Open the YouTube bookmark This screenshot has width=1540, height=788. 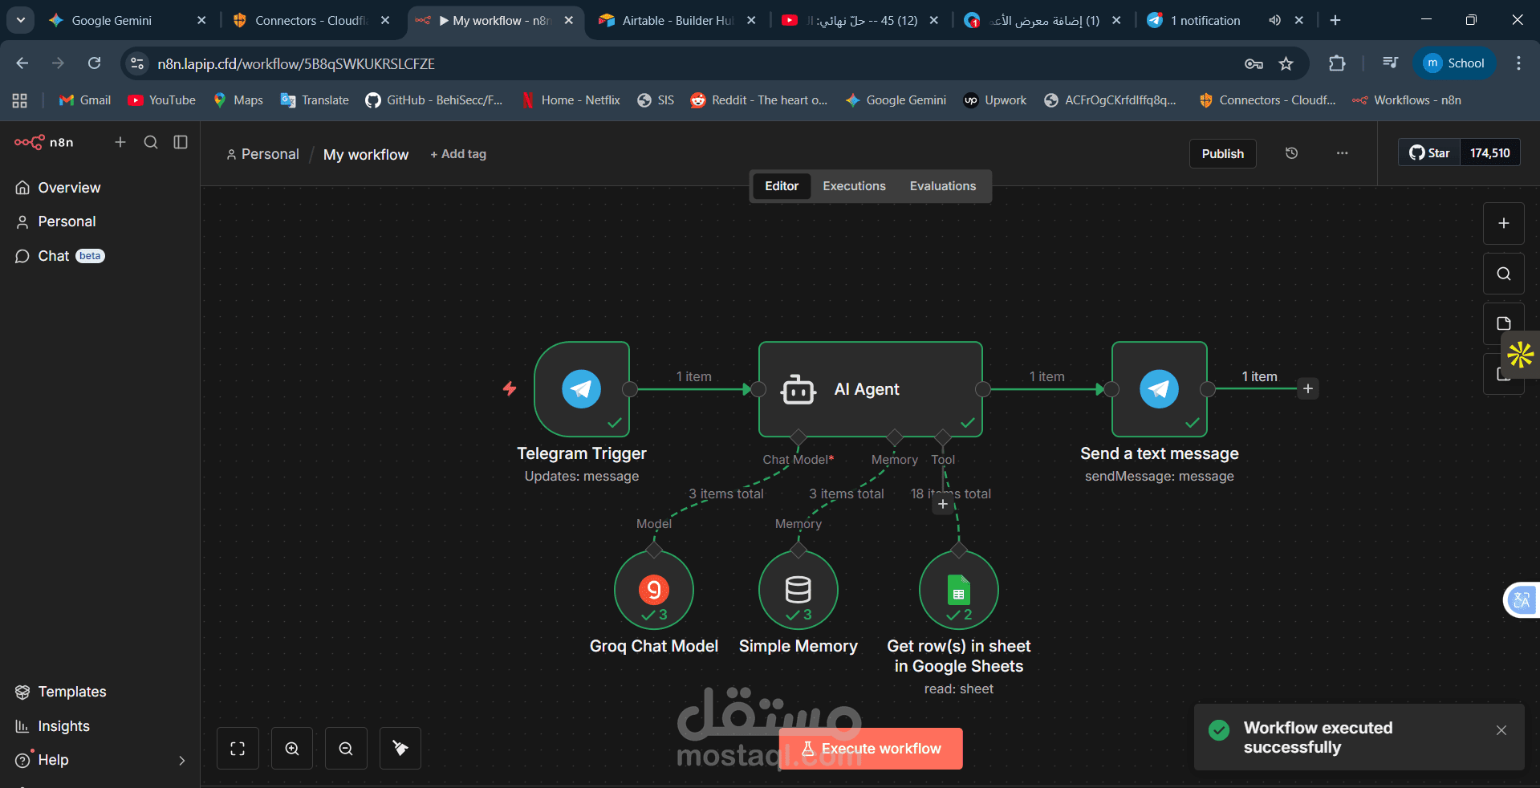tap(161, 100)
